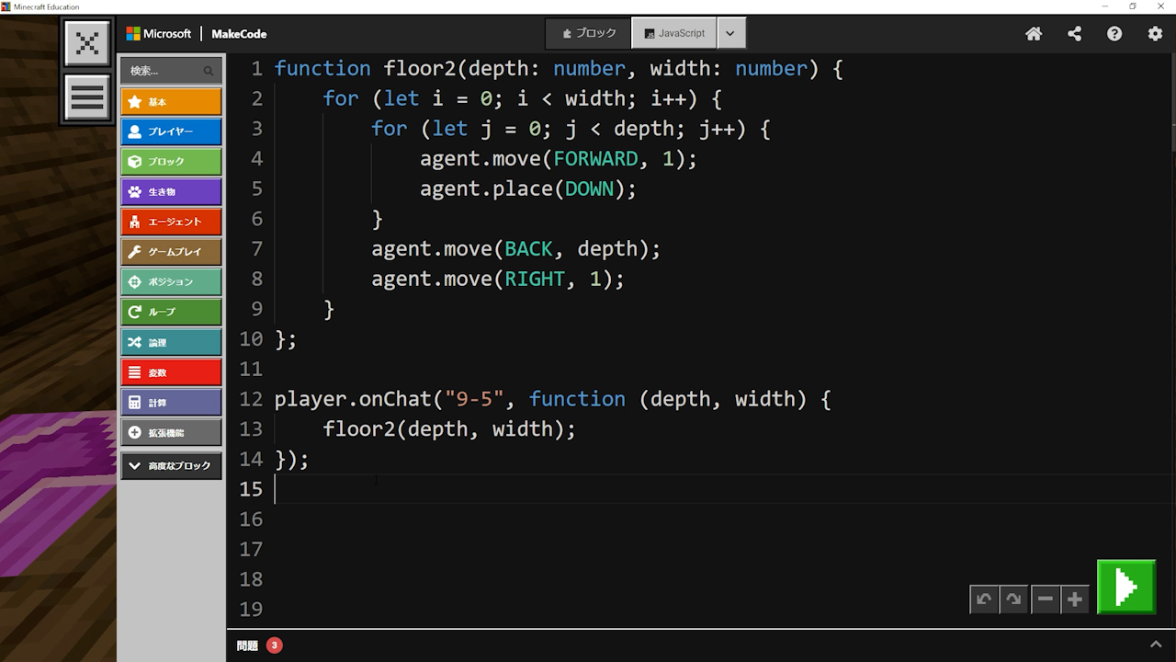
Task: Click the redo arrow button
Action: coord(1013,599)
